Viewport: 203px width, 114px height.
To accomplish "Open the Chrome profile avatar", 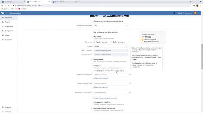I will pyautogui.click(x=197, y=6).
